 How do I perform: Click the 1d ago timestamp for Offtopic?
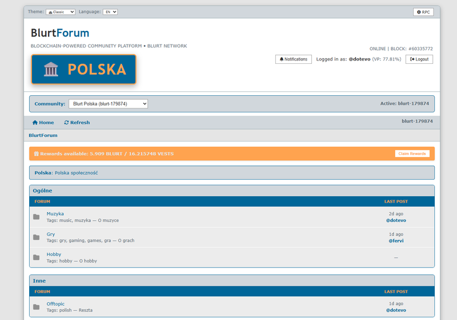point(396,303)
